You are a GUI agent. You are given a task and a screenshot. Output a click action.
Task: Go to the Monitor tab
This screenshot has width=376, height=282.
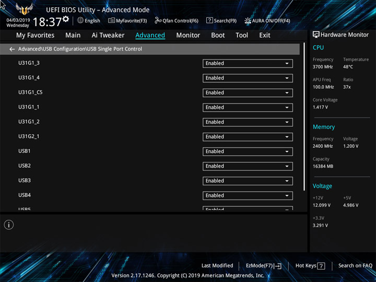tap(188, 36)
